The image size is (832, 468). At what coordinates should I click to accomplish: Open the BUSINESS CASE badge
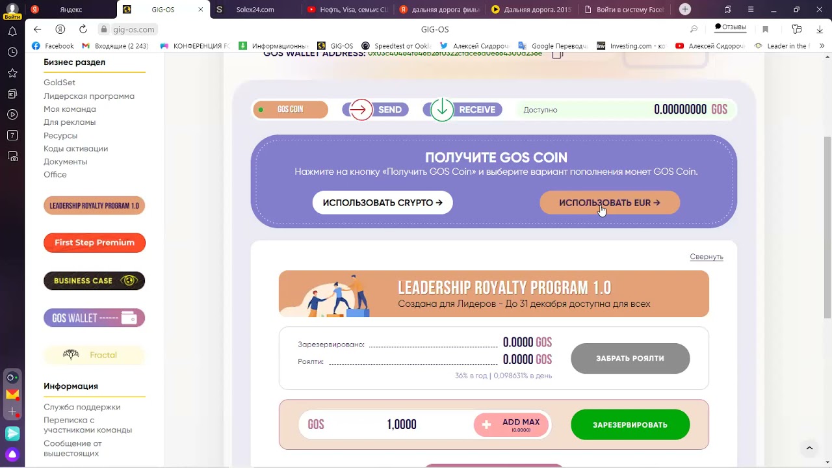tap(94, 281)
